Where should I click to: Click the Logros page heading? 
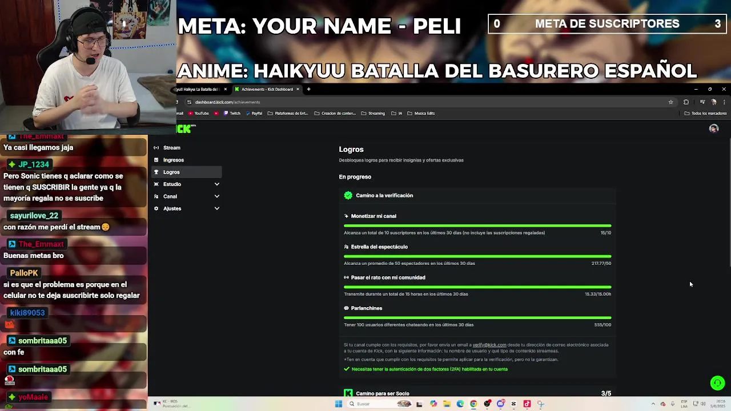[351, 150]
